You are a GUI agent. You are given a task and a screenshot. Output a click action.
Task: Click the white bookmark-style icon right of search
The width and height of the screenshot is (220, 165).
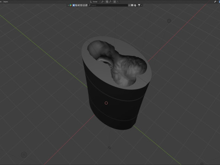click(132, 5)
